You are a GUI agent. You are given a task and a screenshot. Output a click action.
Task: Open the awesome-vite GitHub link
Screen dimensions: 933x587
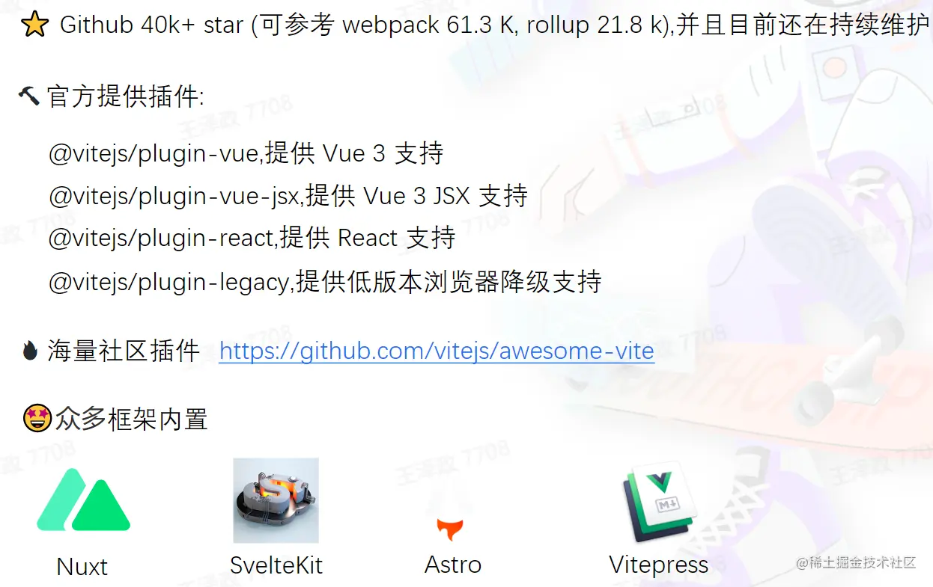[x=437, y=351]
